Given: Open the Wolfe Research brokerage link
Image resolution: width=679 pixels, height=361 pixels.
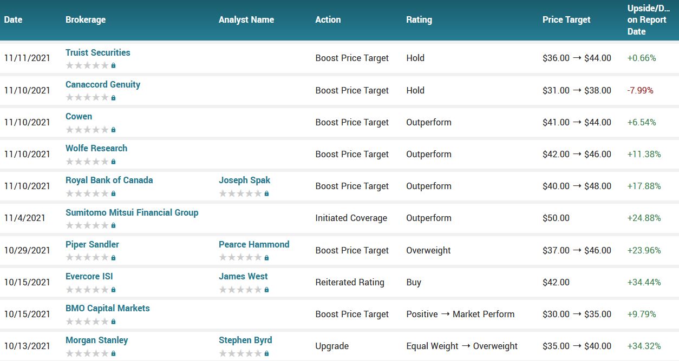Looking at the screenshot, I should [x=96, y=148].
